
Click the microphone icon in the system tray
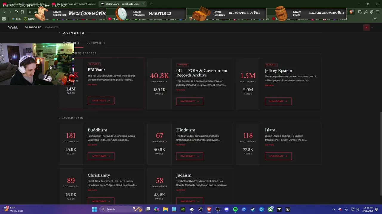pos(346,209)
